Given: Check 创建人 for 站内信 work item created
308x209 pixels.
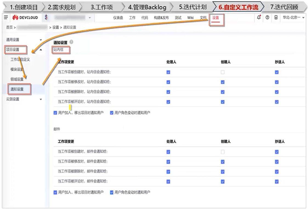Looking at the screenshot, I should pyautogui.click(x=222, y=72).
